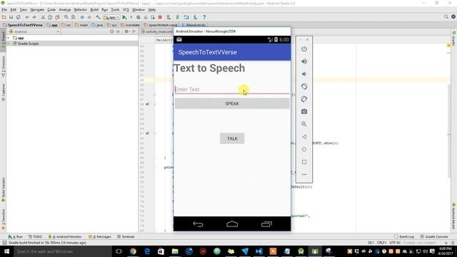Screen dimensions: 457x257
Task: Open Chrome from the taskbar
Action: [x=133, y=251]
